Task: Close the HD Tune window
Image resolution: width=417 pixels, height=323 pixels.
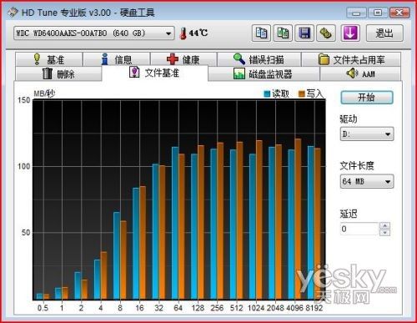Action: (399, 13)
